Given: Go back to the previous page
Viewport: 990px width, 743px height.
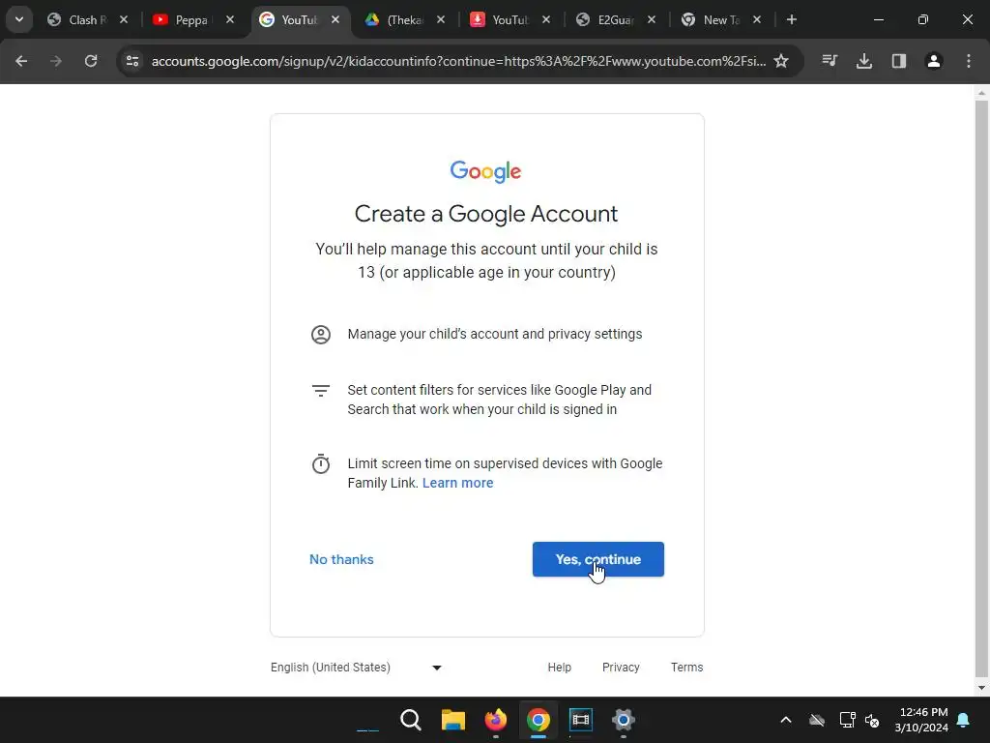Looking at the screenshot, I should (x=21, y=61).
